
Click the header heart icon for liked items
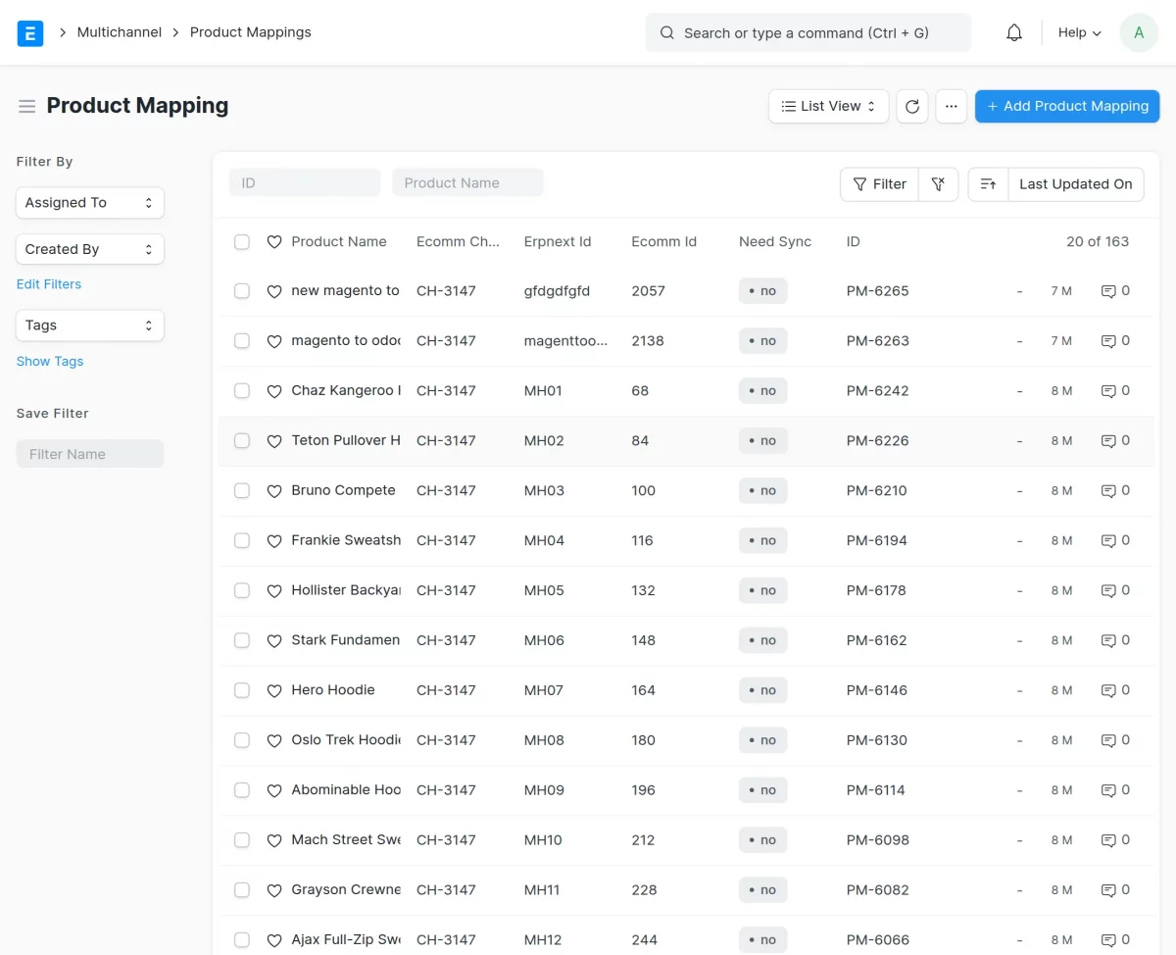pyautogui.click(x=274, y=242)
